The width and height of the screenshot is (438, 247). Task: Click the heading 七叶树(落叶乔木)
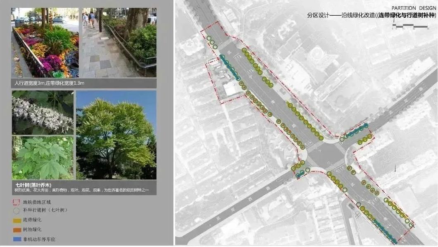33,185
